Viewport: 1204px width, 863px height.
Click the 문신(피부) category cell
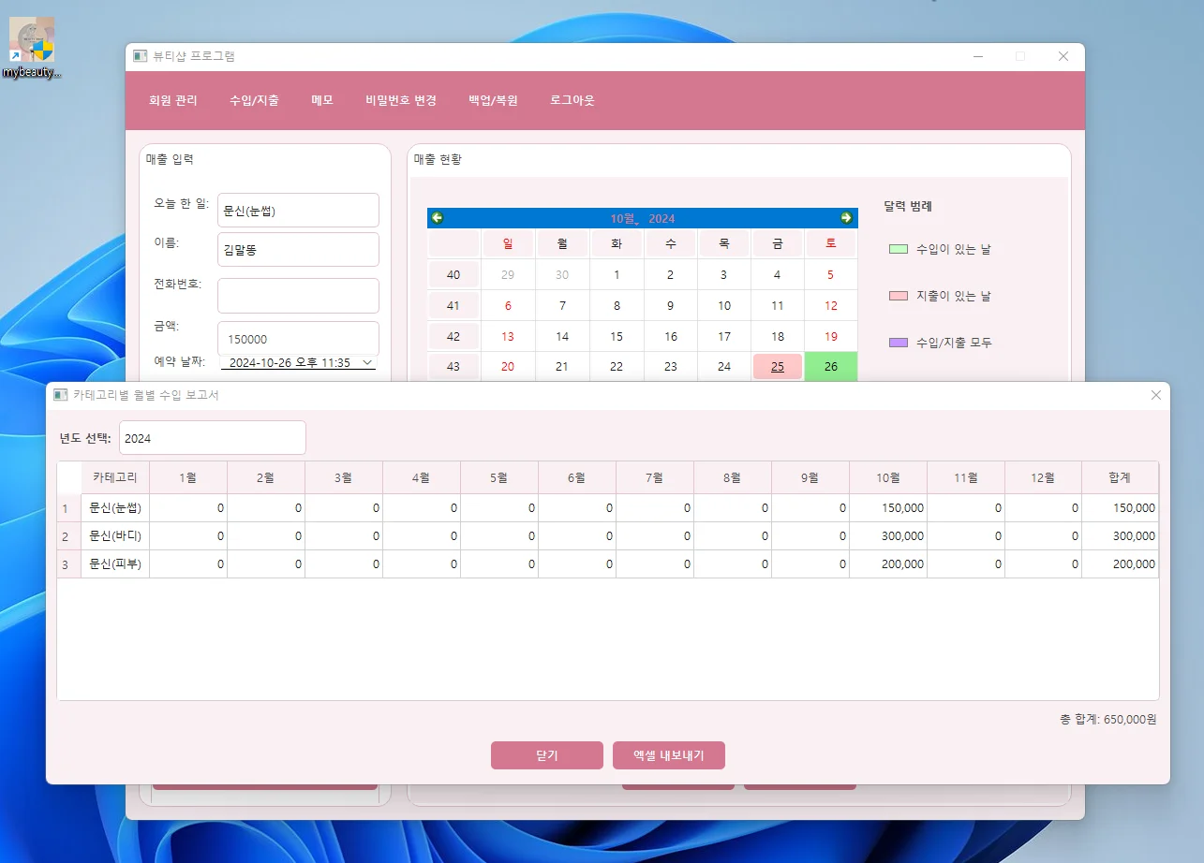[115, 564]
